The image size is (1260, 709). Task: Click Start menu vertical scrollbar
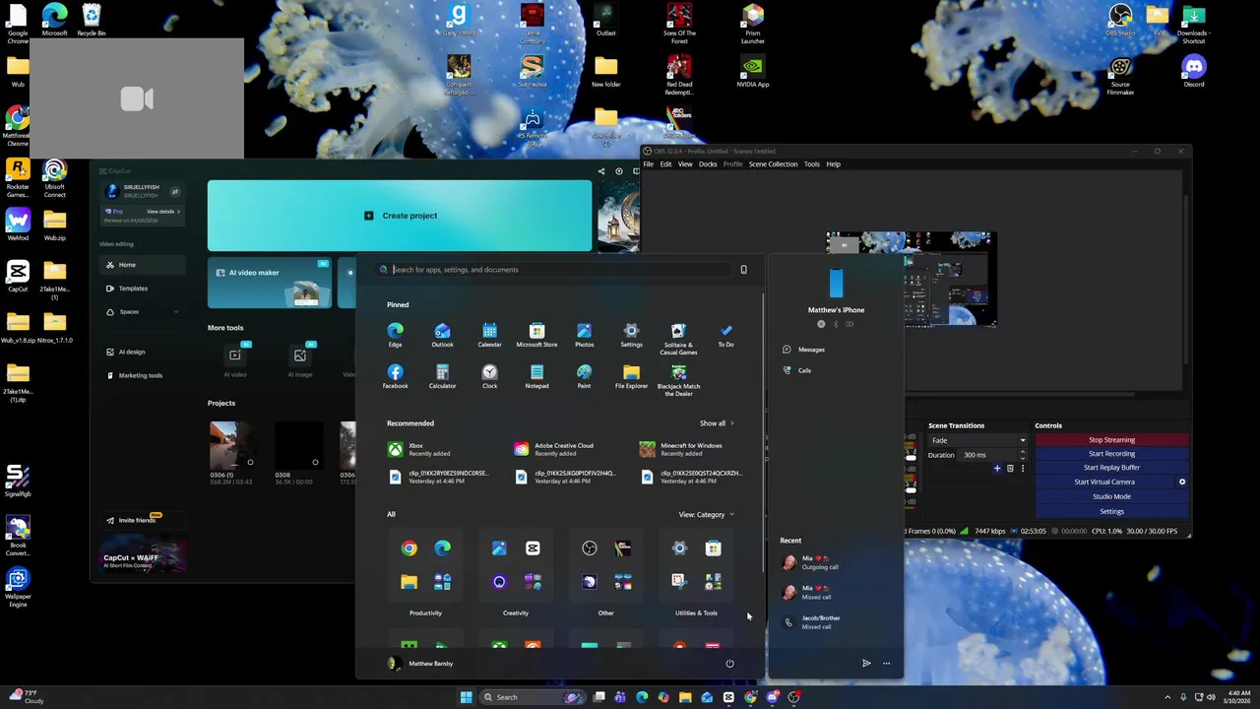click(x=762, y=433)
